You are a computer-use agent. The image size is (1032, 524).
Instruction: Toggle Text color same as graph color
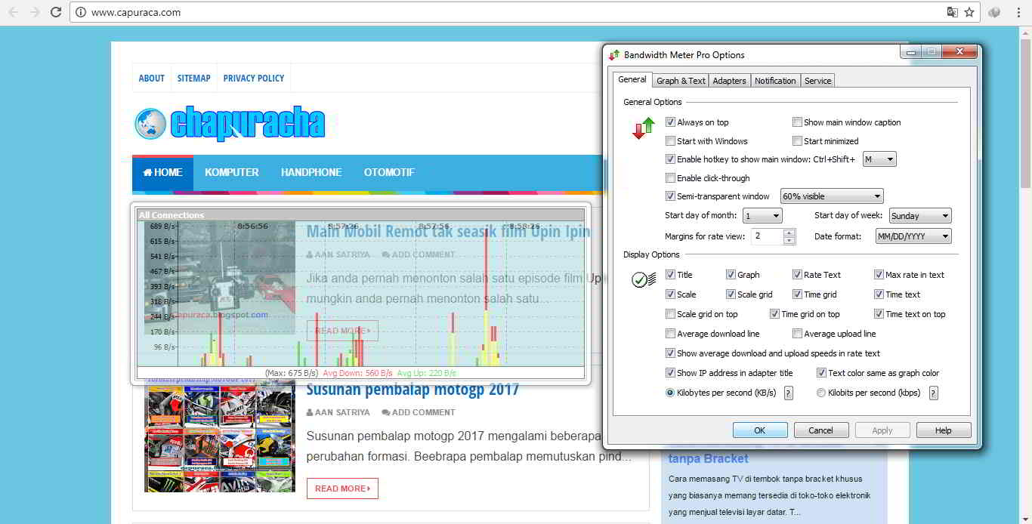[821, 373]
